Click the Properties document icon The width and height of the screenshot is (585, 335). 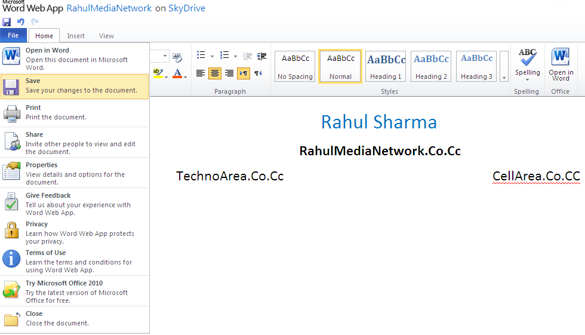click(x=11, y=171)
